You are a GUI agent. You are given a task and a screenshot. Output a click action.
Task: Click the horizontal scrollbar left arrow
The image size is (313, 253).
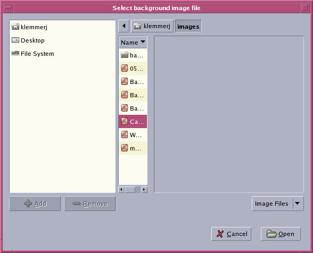121,190
